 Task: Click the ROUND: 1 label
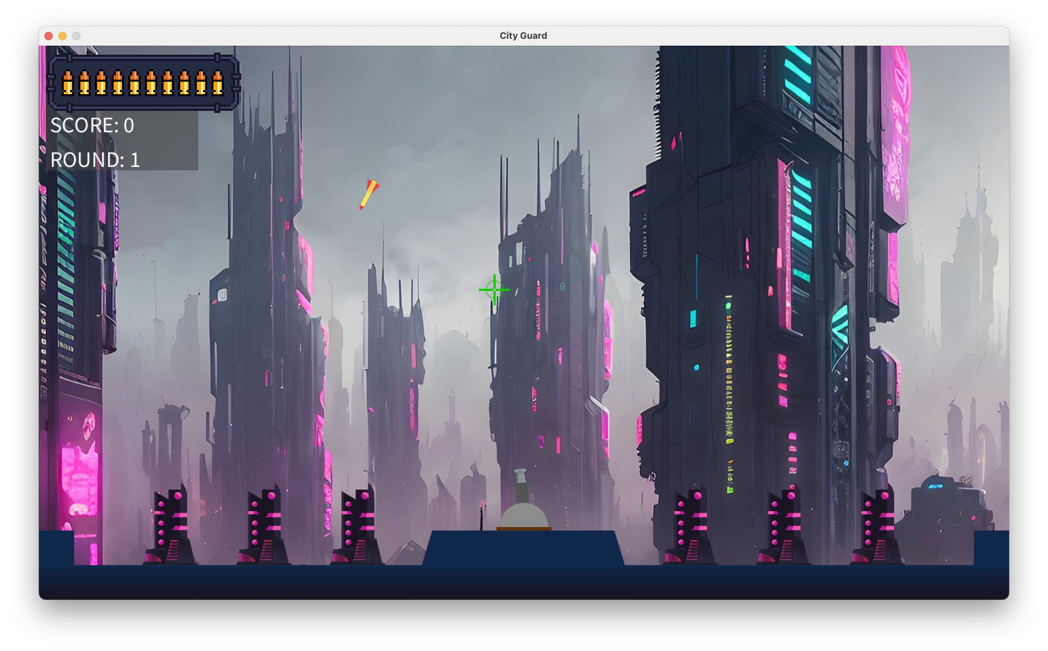[x=95, y=160]
